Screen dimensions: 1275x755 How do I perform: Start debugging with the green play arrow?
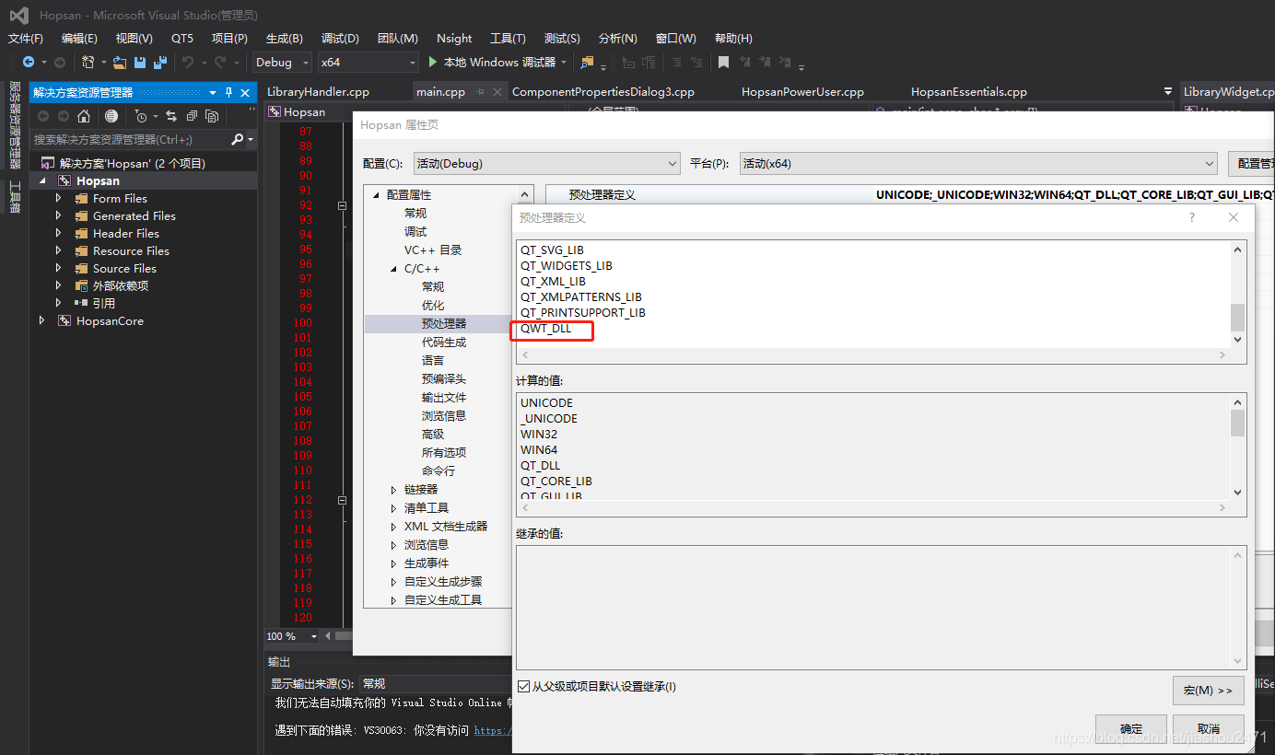pos(434,62)
